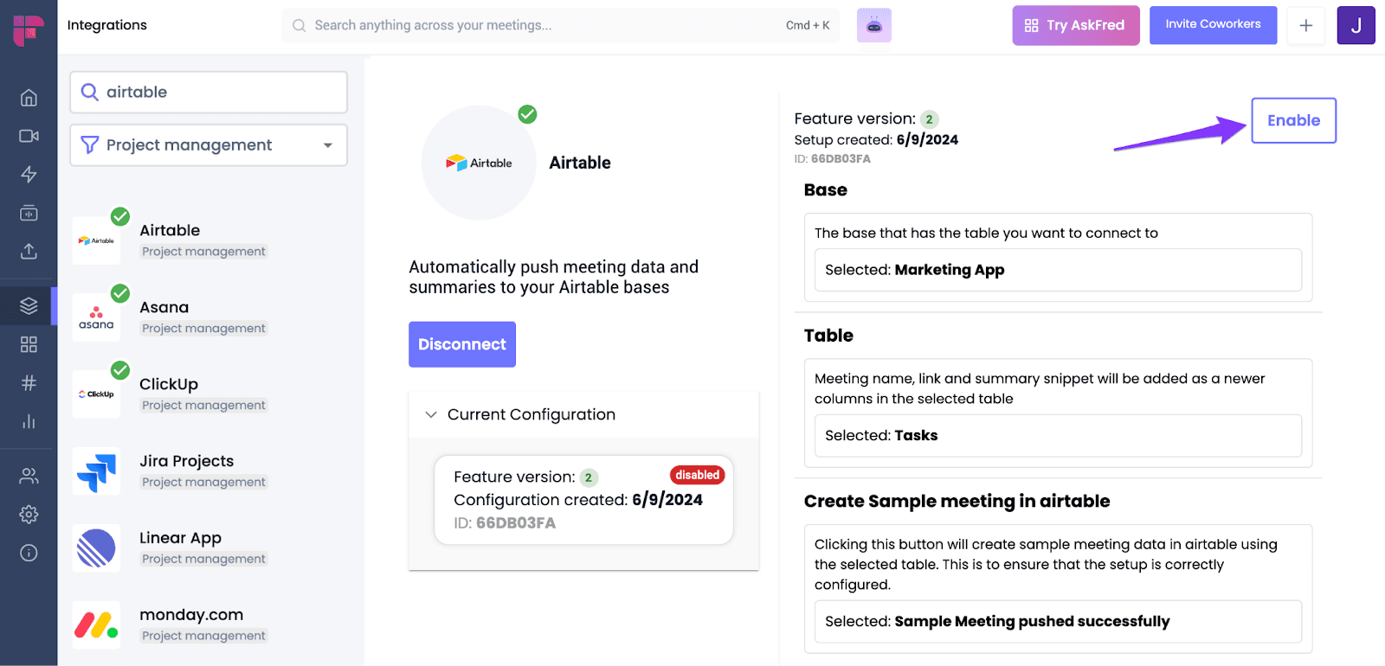Open Team via the people icon
This screenshot has height=666, width=1385.
[x=29, y=476]
